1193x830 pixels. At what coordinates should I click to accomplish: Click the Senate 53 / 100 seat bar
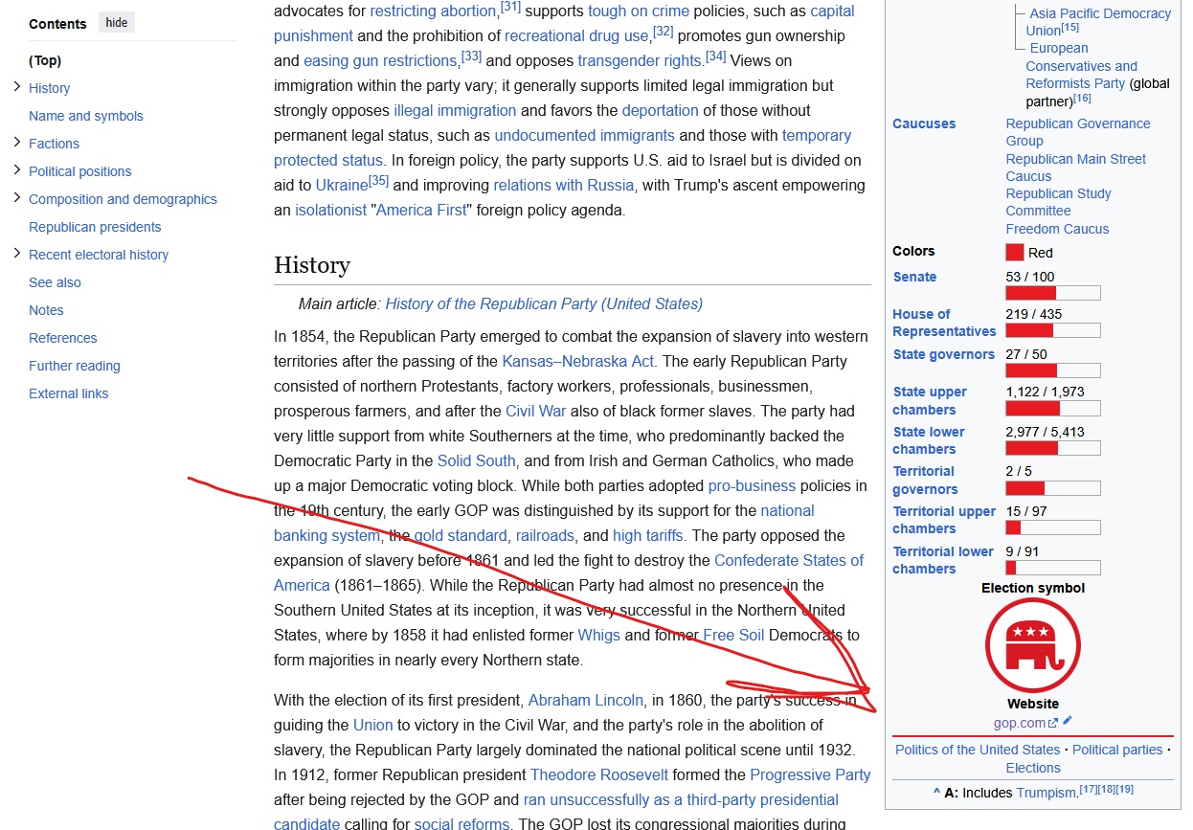(x=1053, y=293)
